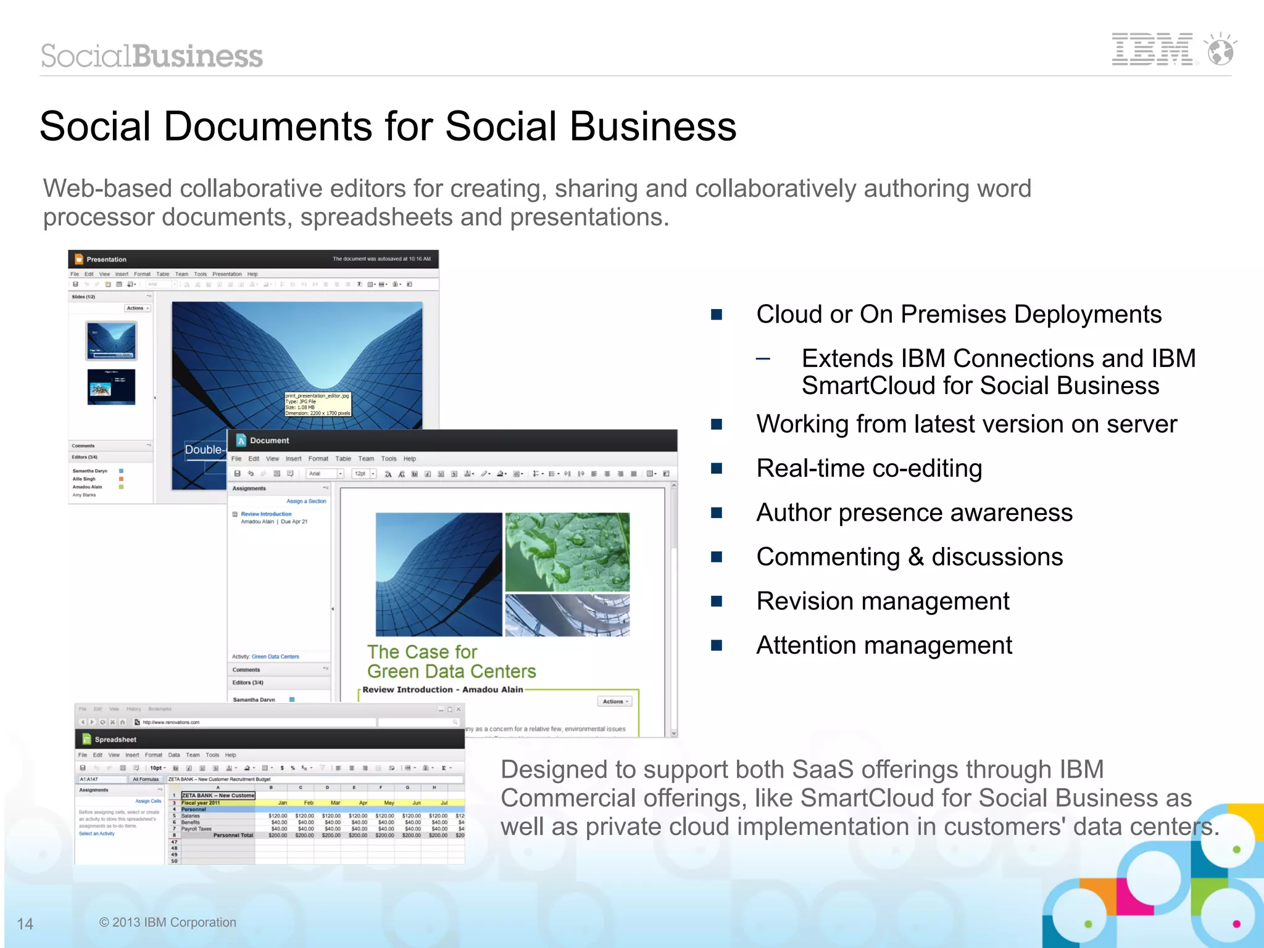This screenshot has width=1264, height=948.
Task: Click Center align icon in Document window toolbar
Action: pyautogui.click(x=607, y=474)
